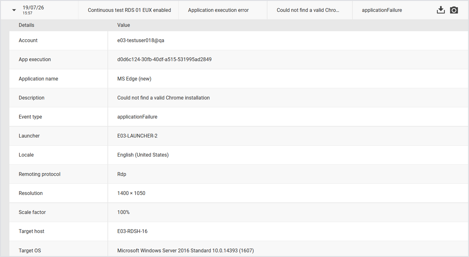The height and width of the screenshot is (257, 469).
Task: Select the Rdp remoting protocol value
Action: click(122, 174)
